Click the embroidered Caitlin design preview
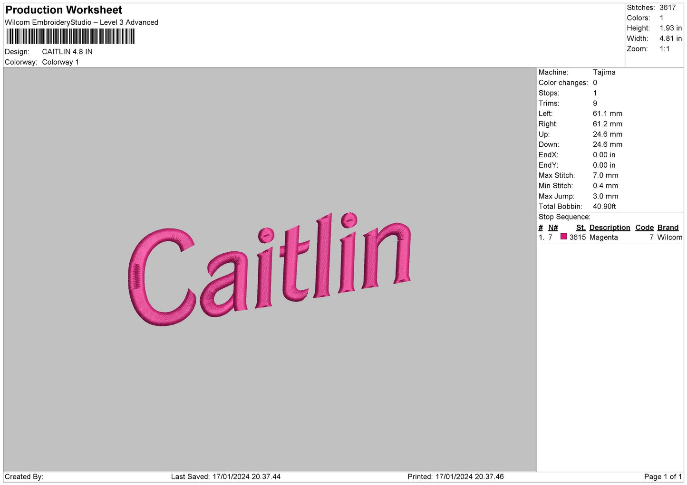This screenshot has height=485, width=687. (x=269, y=269)
